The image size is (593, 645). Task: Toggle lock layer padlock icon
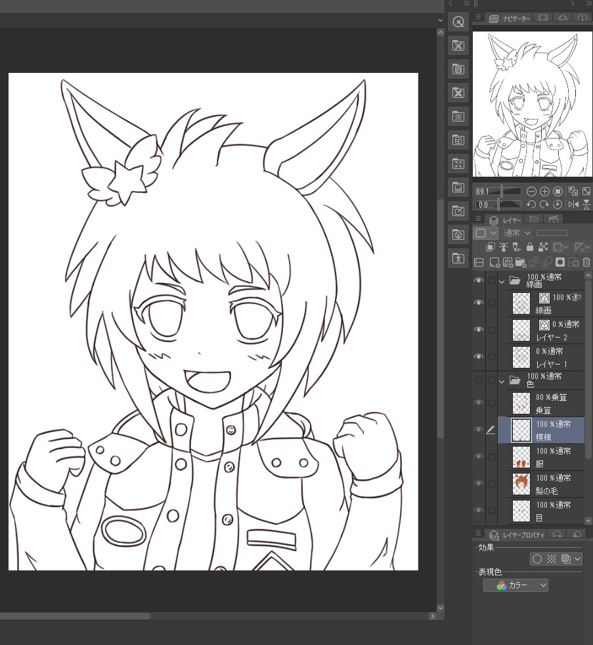tap(529, 248)
